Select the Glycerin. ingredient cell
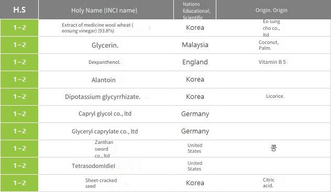The width and height of the screenshot is (331, 192). pyautogui.click(x=105, y=45)
